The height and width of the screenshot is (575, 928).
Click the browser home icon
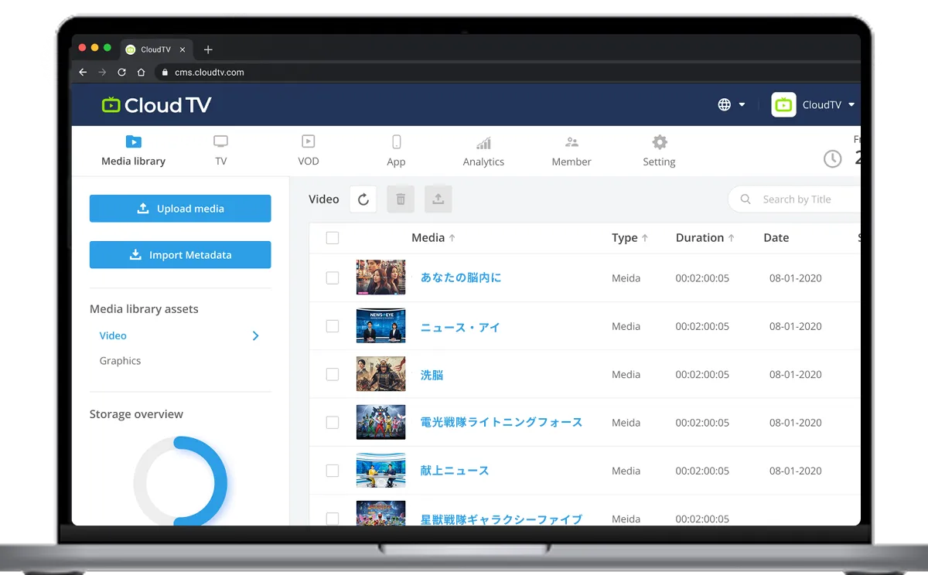pyautogui.click(x=141, y=72)
